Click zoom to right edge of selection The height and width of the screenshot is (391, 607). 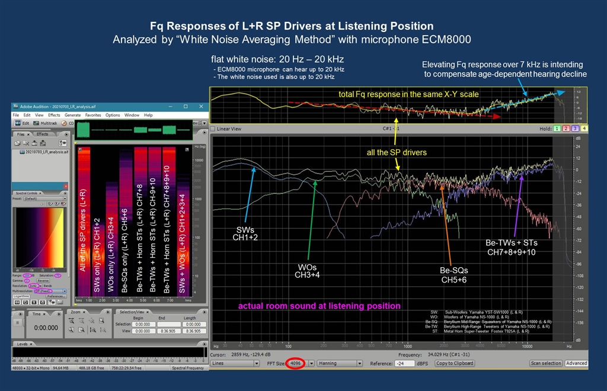(x=103, y=329)
